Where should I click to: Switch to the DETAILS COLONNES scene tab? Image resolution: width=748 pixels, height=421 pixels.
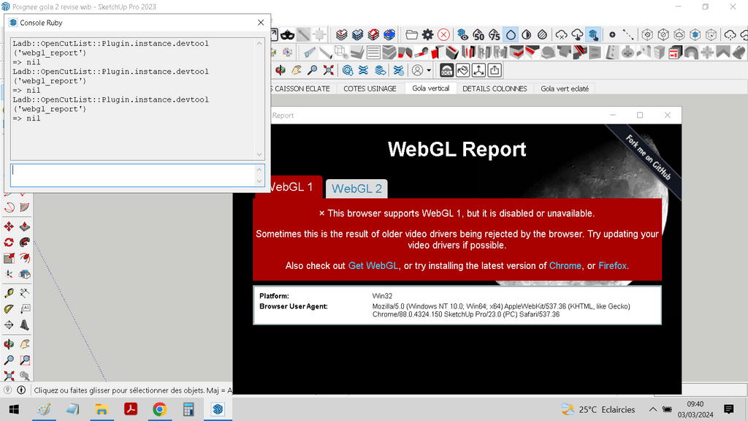click(x=495, y=88)
